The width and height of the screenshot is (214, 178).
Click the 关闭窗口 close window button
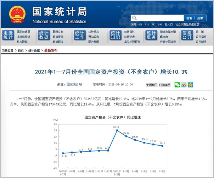pyautogui.click(x=152, y=85)
